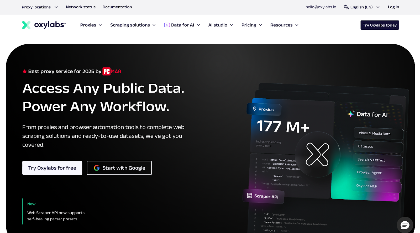Click the hero description paragraph

click(103, 136)
